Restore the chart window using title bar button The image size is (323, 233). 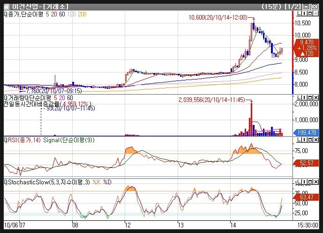coord(306,7)
